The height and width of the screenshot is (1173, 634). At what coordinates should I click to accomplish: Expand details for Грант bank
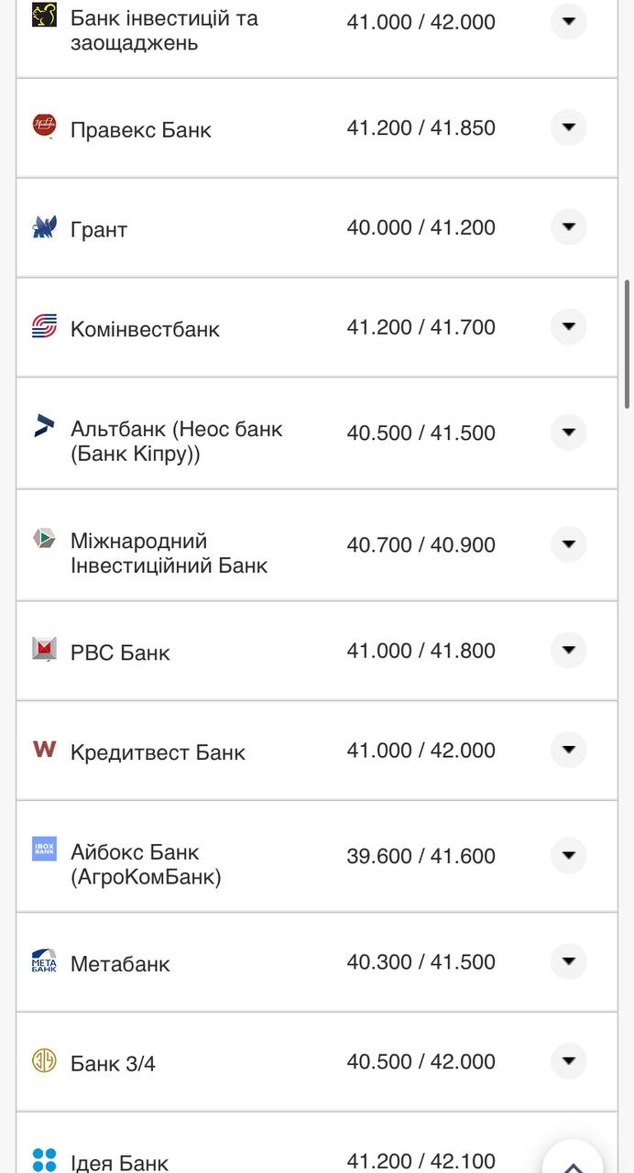[569, 226]
